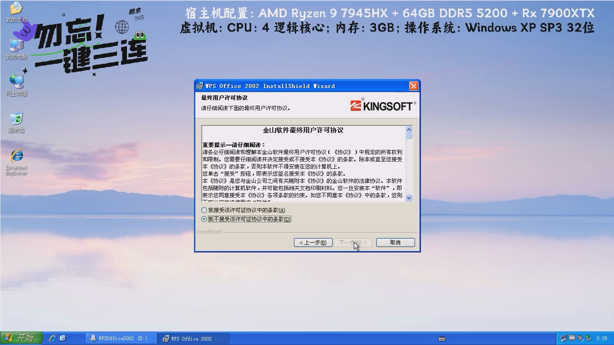Screen dimensions: 614x345
Task: Click the quick launch icon beside IE shortcut
Action: [63, 338]
